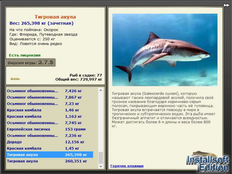Click the Есть лицензия green label

click(x=25, y=55)
